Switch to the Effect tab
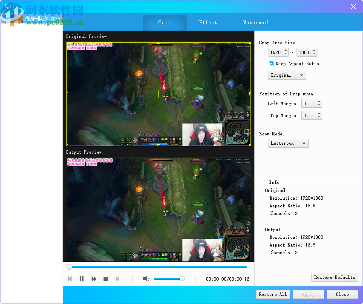Screen dimensions: 363x304 coord(208,23)
